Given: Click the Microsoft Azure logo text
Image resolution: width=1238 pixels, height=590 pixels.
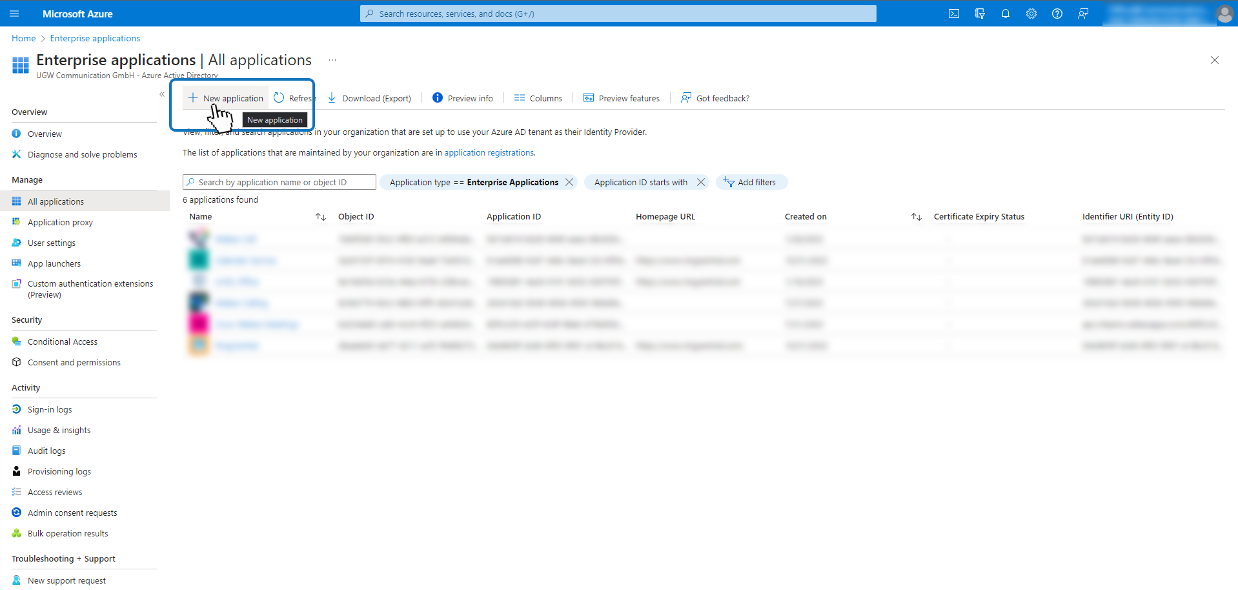Looking at the screenshot, I should pos(77,14).
